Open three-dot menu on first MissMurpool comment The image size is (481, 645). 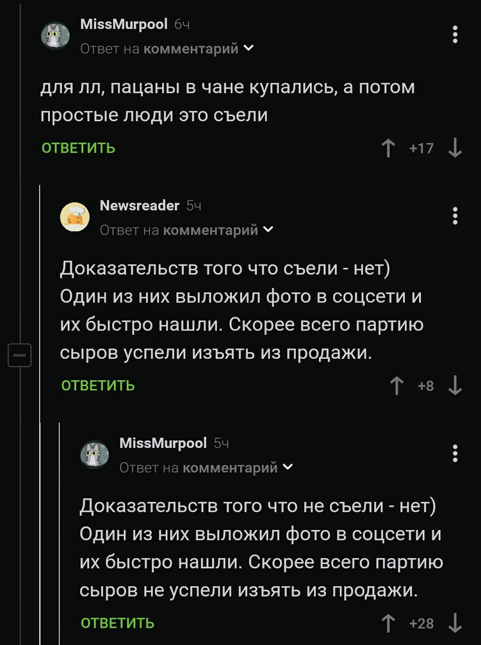(455, 34)
